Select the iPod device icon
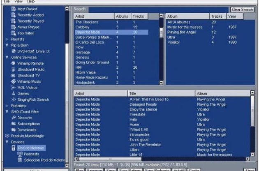 tap(14, 148)
